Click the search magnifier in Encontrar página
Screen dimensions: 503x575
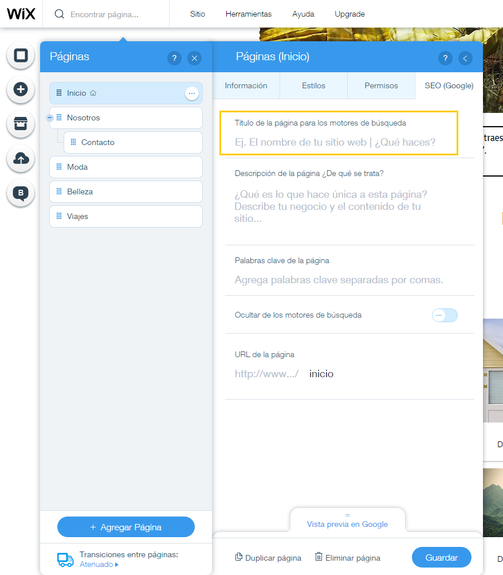click(59, 14)
